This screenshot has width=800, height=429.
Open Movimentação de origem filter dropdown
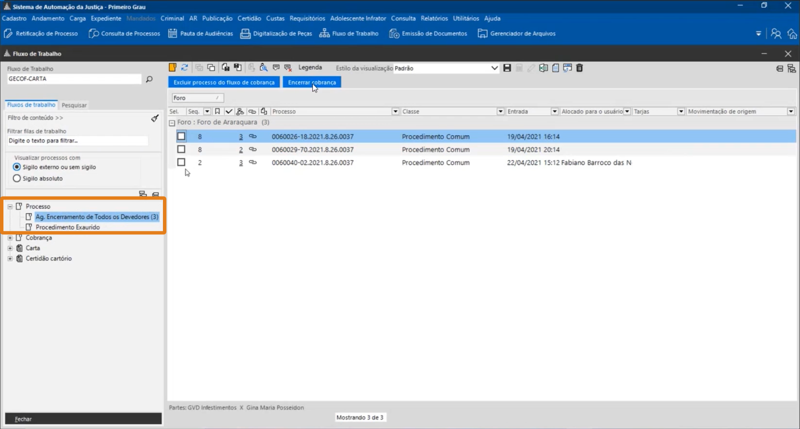791,111
